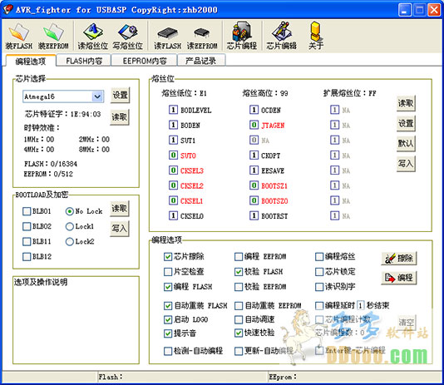Screen dimensions: 444x385
Task: Toggle the BLB01 checkbox
Action: [27, 211]
